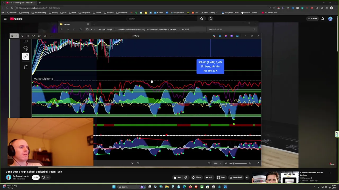Open options menu for the suggested video
The image size is (339, 190).
pyautogui.click(x=330, y=173)
